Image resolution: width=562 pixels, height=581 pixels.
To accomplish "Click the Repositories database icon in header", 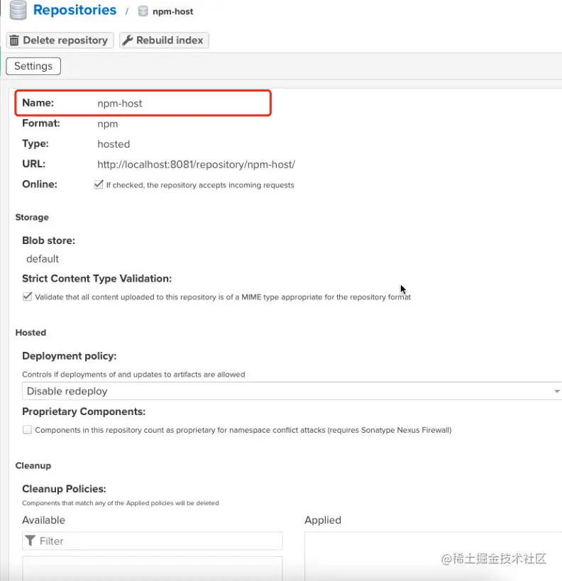I will 18,11.
